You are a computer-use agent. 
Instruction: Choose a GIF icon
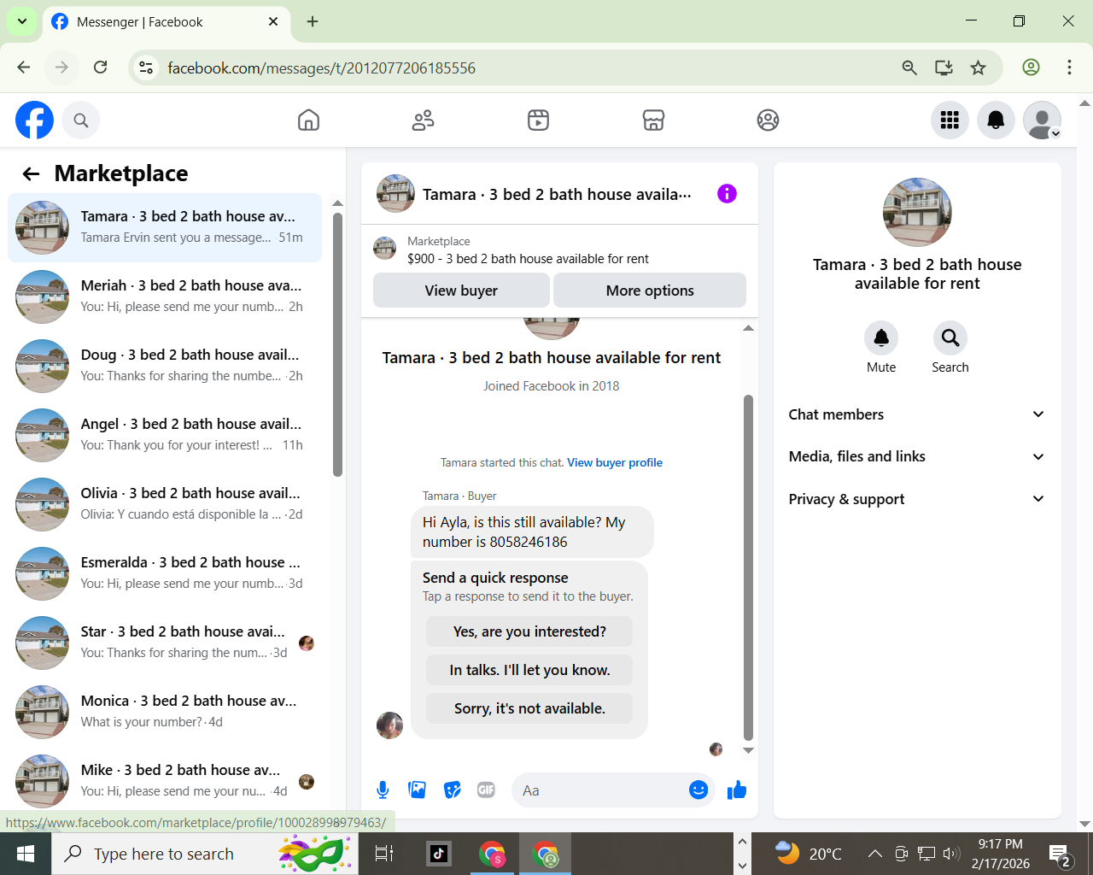(486, 790)
